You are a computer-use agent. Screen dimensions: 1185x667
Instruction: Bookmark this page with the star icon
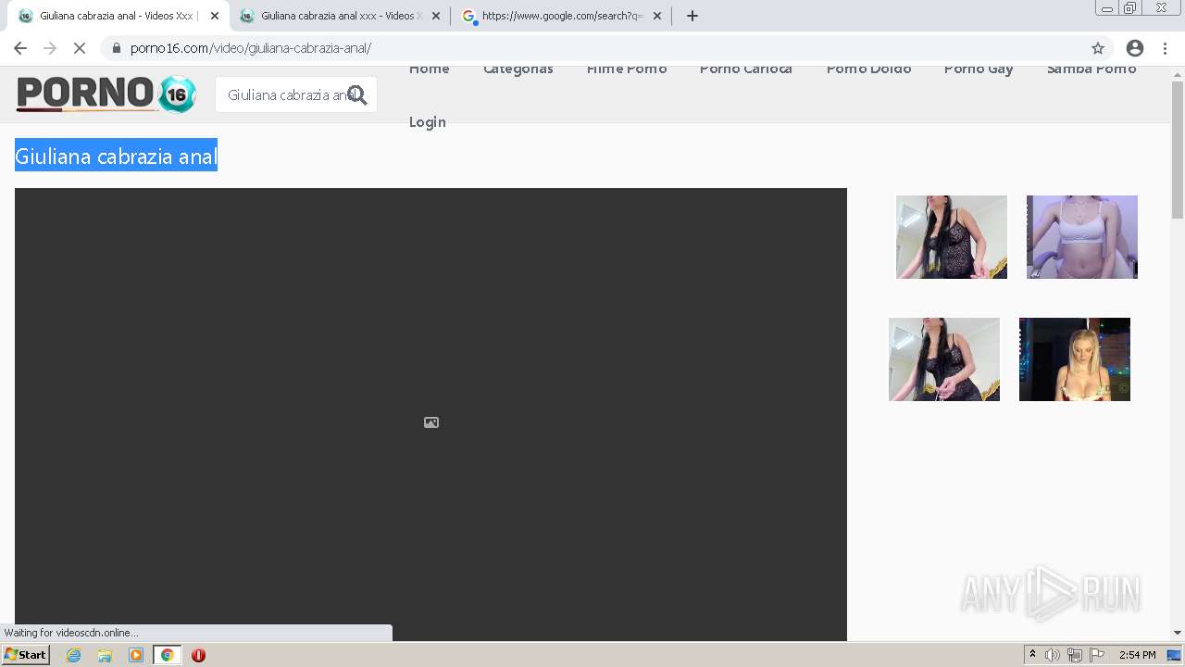point(1098,48)
